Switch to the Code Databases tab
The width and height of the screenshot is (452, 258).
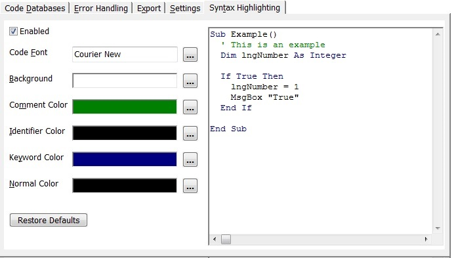[35, 9]
